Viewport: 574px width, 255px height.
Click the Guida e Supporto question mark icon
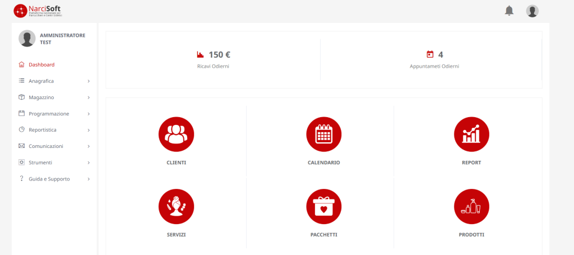21,179
